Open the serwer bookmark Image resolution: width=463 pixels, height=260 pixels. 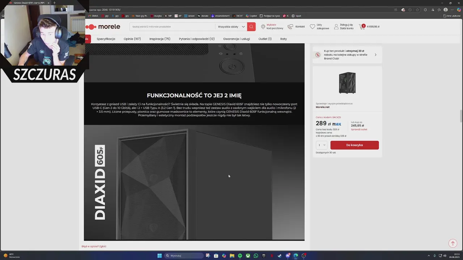tap(190, 16)
